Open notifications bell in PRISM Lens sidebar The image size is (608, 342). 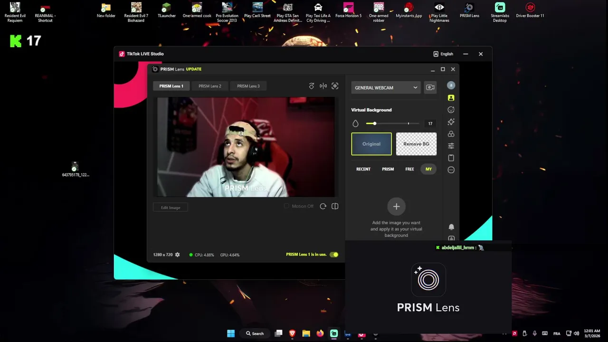(x=451, y=227)
